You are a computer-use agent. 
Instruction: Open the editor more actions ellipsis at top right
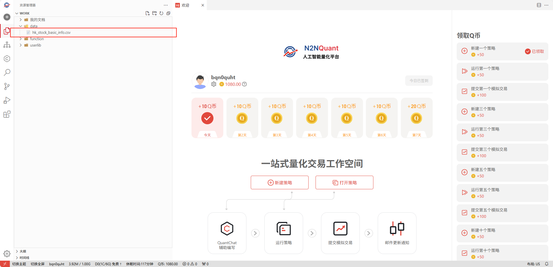tap(546, 5)
